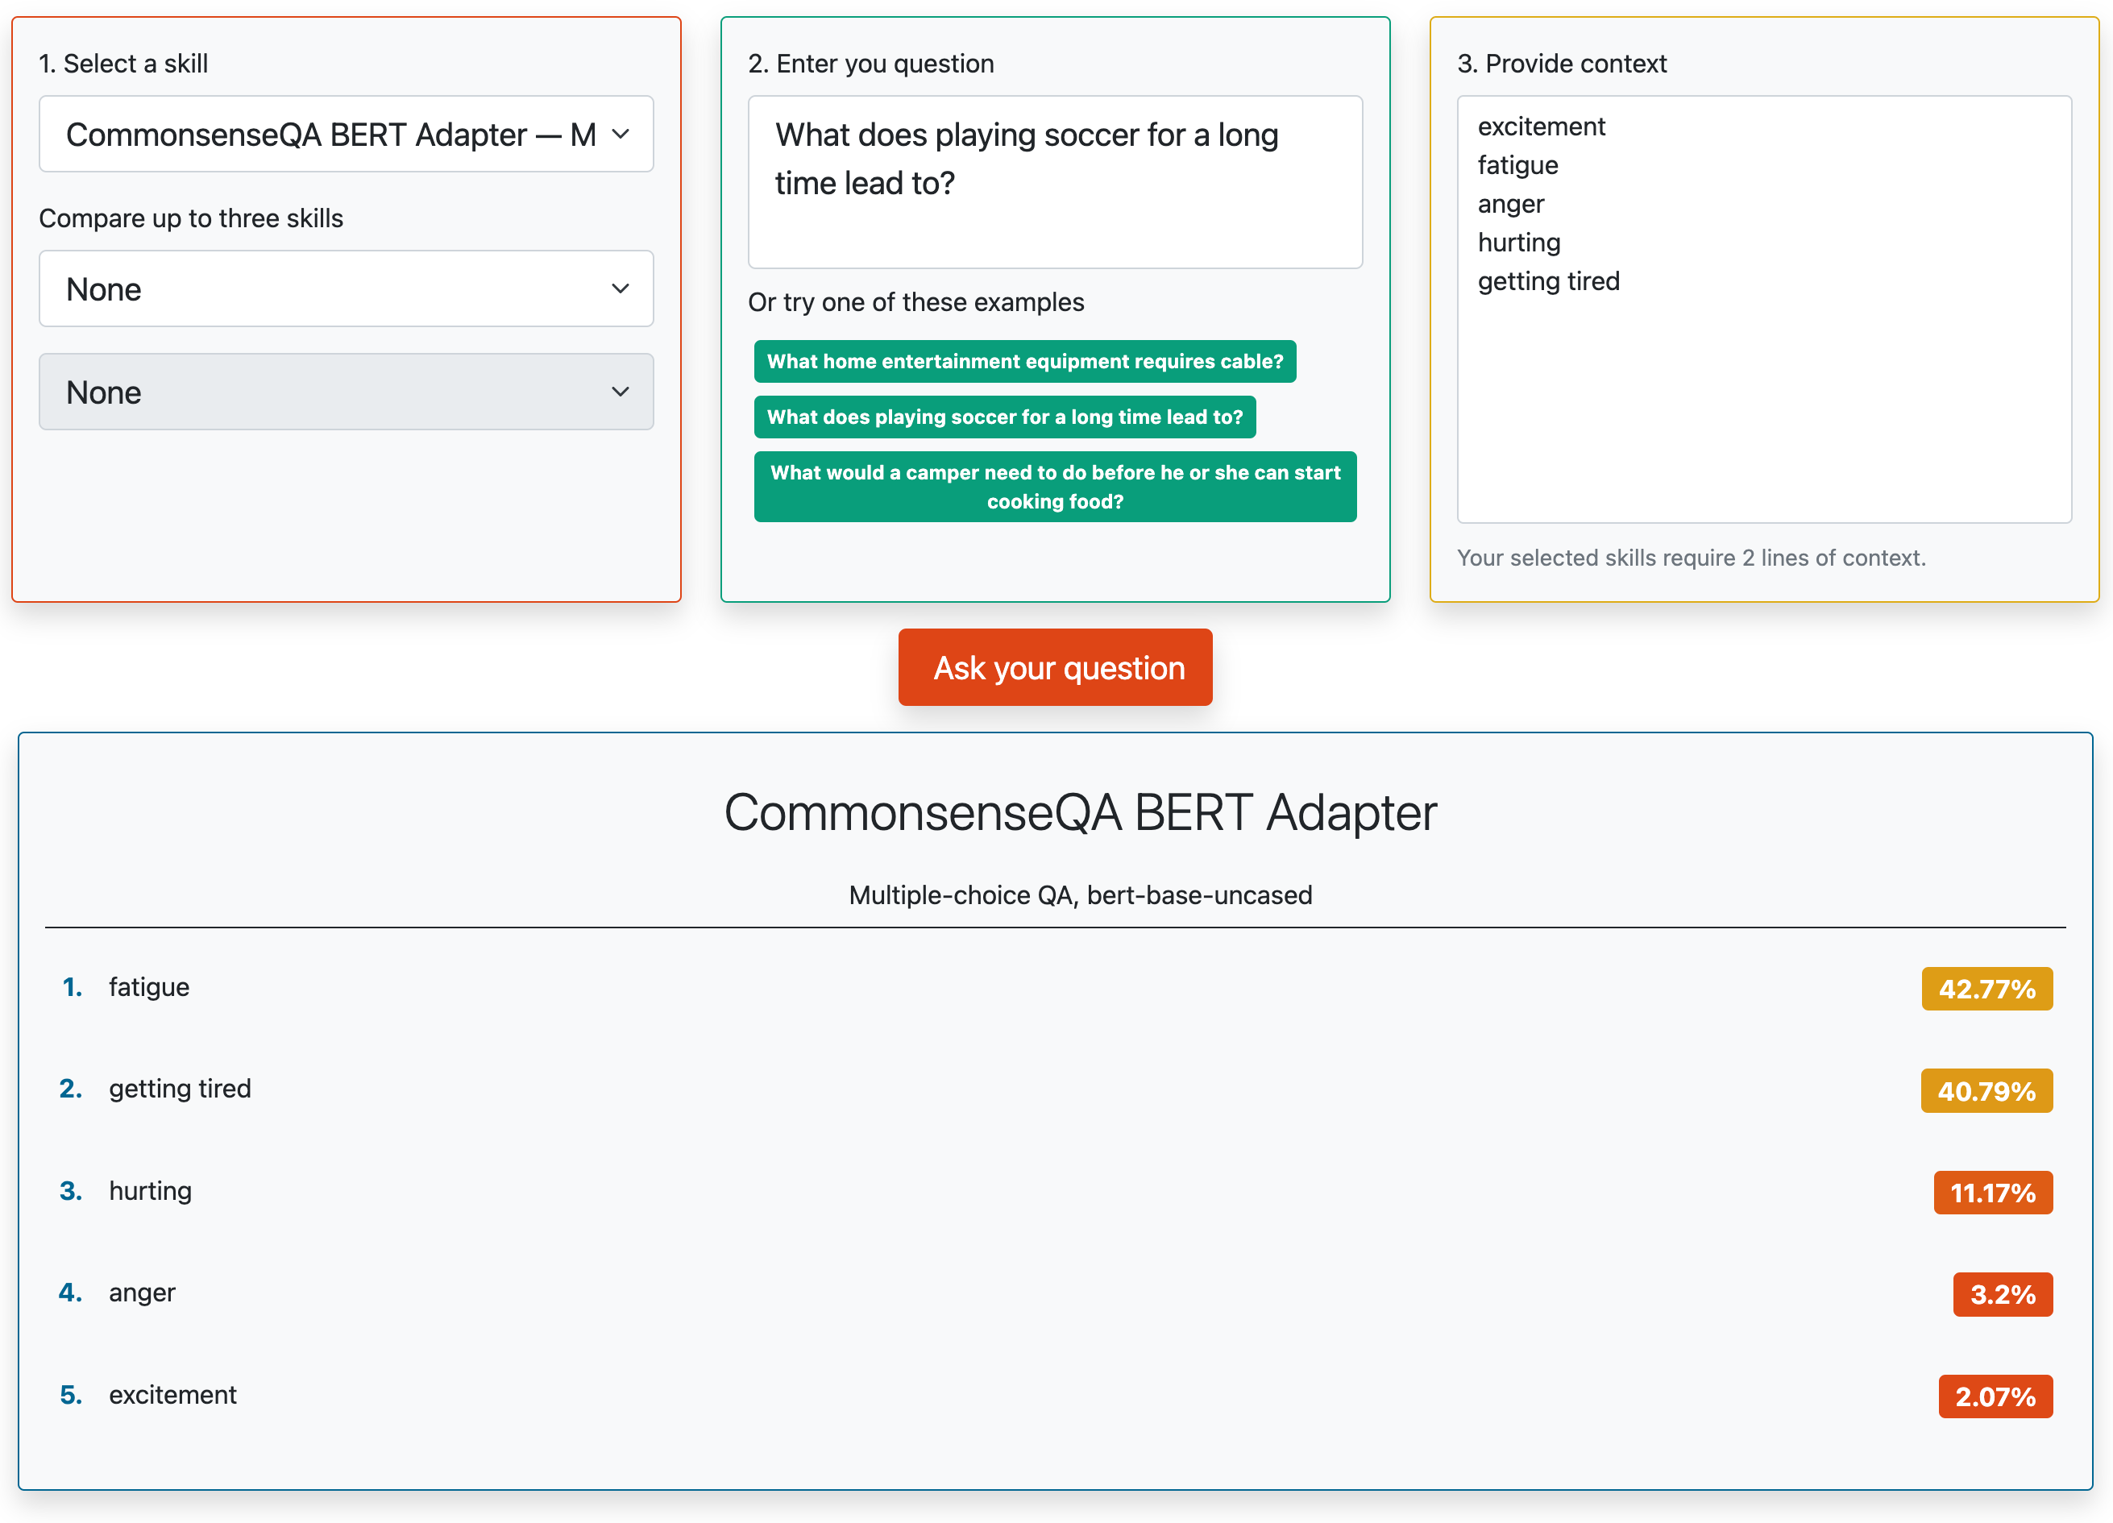Click the '2. Enter you question' label
Image resolution: width=2113 pixels, height=1523 pixels.
click(870, 64)
